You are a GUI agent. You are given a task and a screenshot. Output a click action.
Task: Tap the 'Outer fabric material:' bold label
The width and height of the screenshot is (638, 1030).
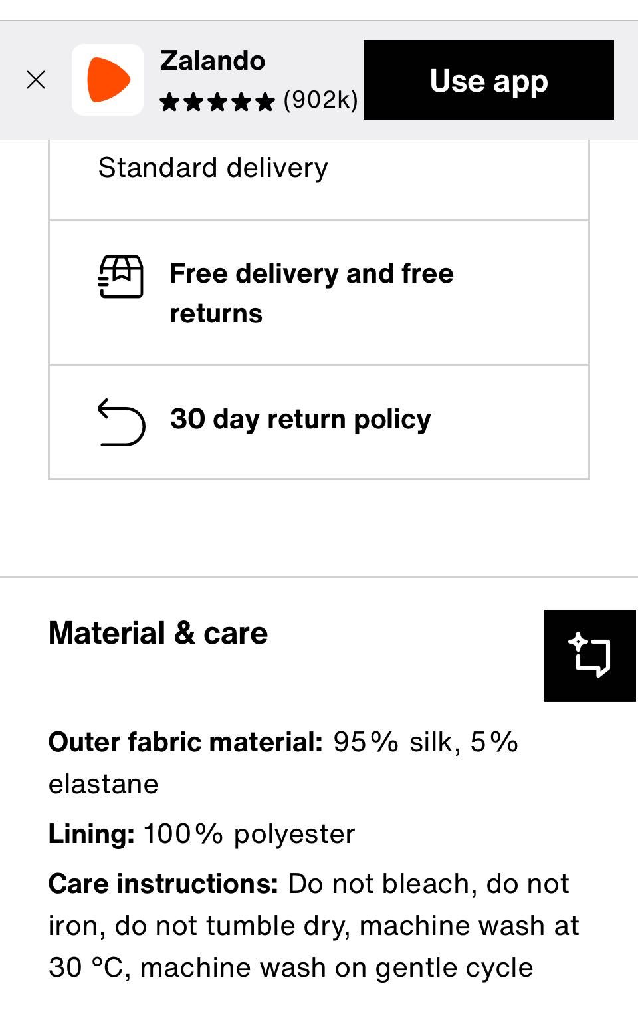tap(185, 742)
